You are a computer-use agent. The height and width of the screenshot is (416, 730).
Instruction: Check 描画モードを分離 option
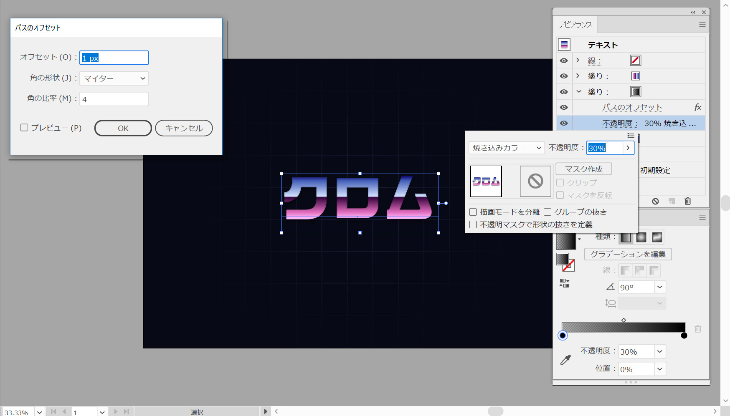tap(473, 212)
